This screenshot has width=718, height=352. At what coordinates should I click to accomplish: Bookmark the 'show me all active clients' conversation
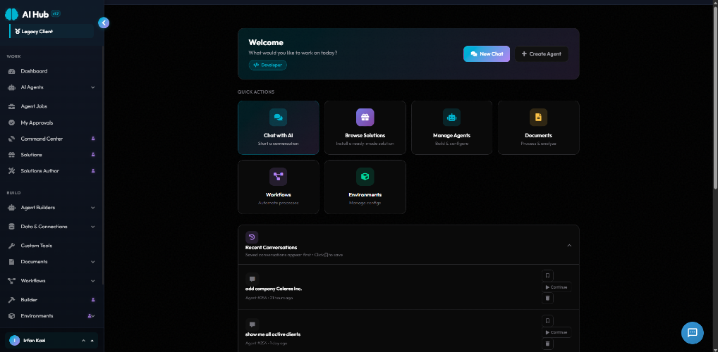click(547, 321)
